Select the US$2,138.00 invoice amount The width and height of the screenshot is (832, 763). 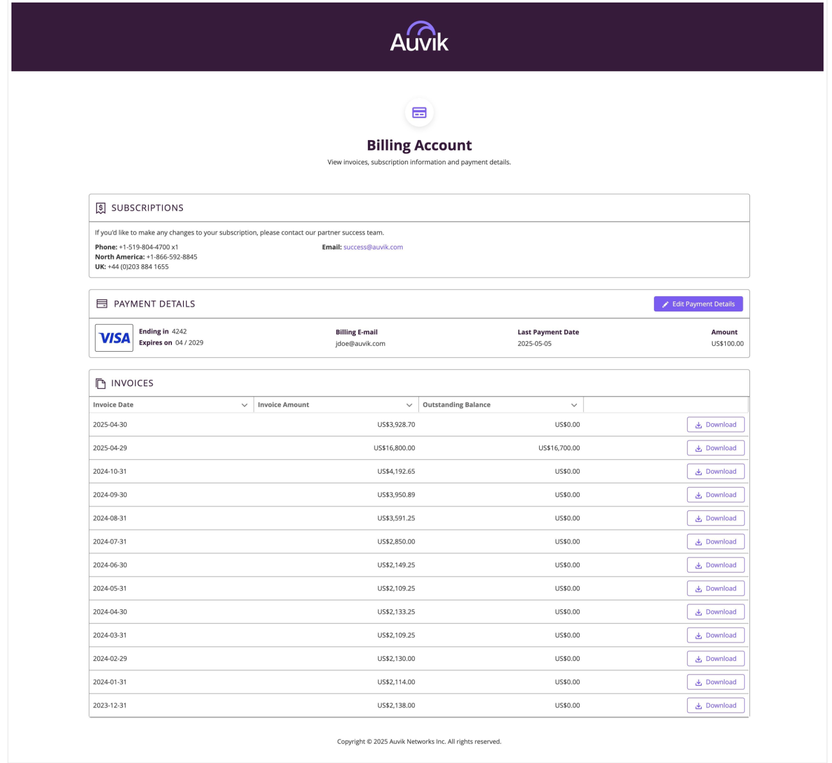pos(396,705)
